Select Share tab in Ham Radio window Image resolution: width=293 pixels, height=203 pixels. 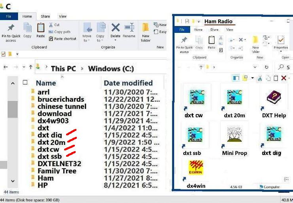pos(214,30)
